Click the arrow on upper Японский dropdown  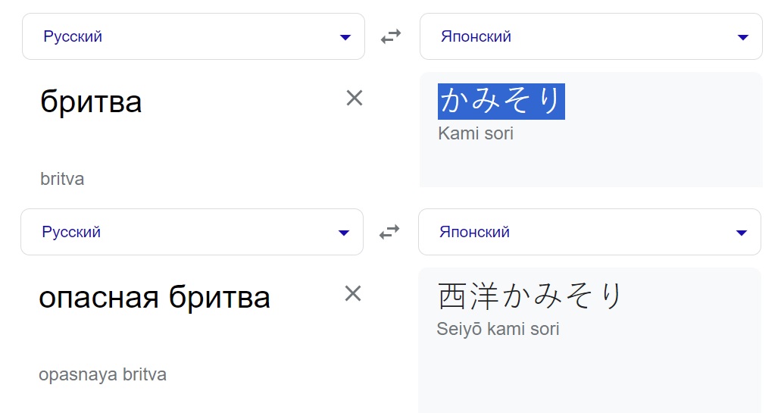[x=743, y=37]
